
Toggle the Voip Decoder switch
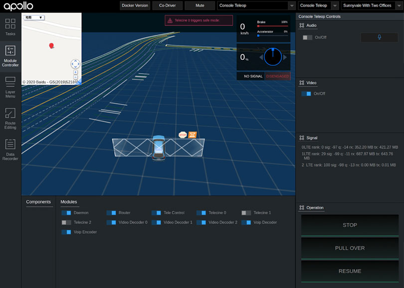[246, 222]
